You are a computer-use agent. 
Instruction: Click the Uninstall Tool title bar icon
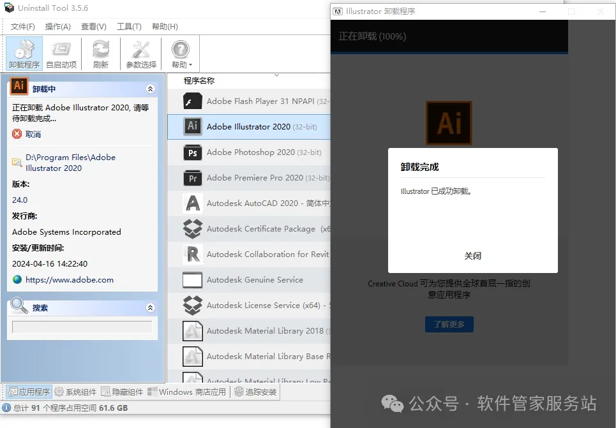coord(9,8)
